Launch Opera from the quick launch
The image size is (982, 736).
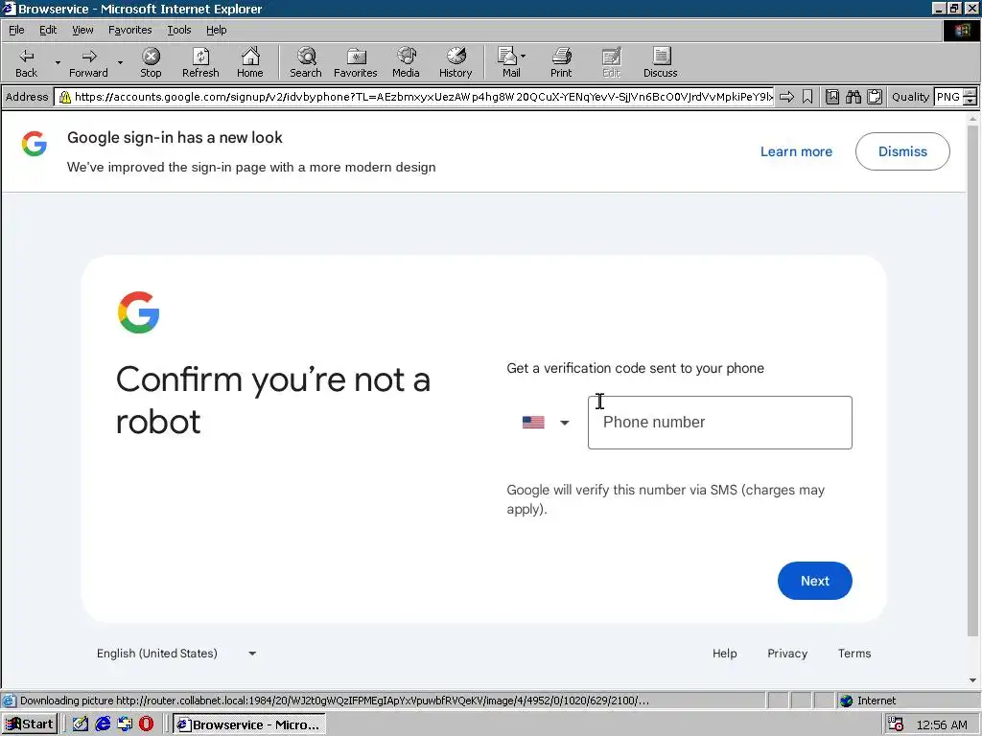click(x=147, y=724)
